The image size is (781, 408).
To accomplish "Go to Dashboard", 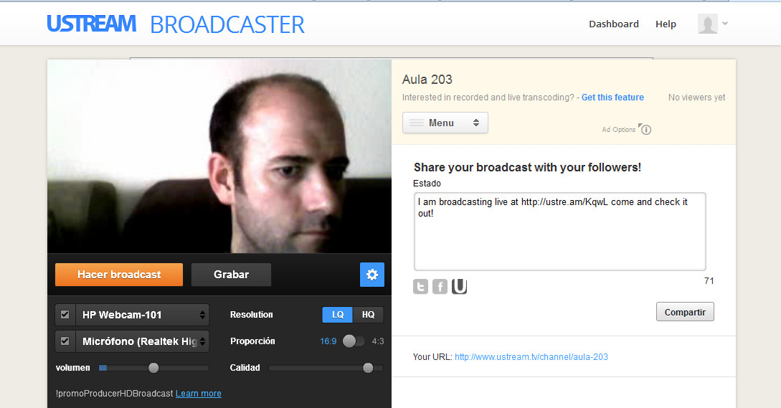I will click(613, 24).
